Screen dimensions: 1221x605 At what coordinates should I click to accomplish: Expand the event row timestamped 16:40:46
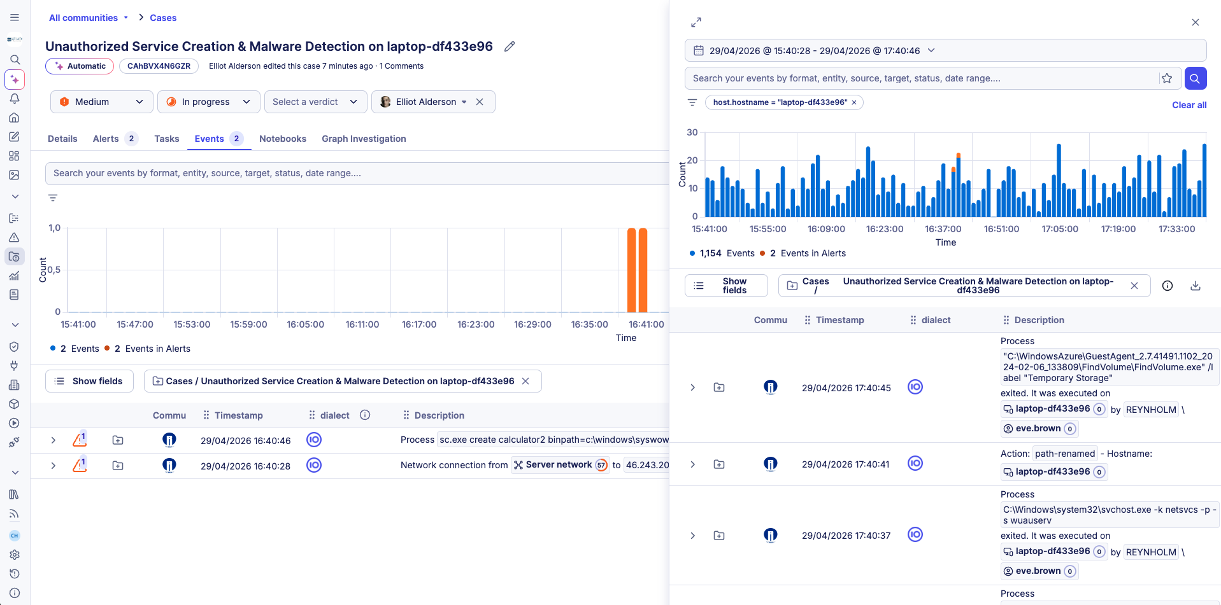[x=54, y=440]
